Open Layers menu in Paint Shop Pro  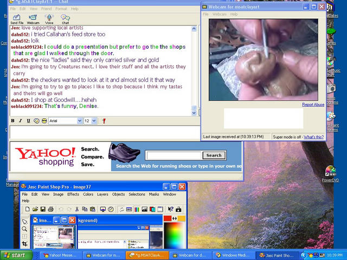(x=102, y=194)
